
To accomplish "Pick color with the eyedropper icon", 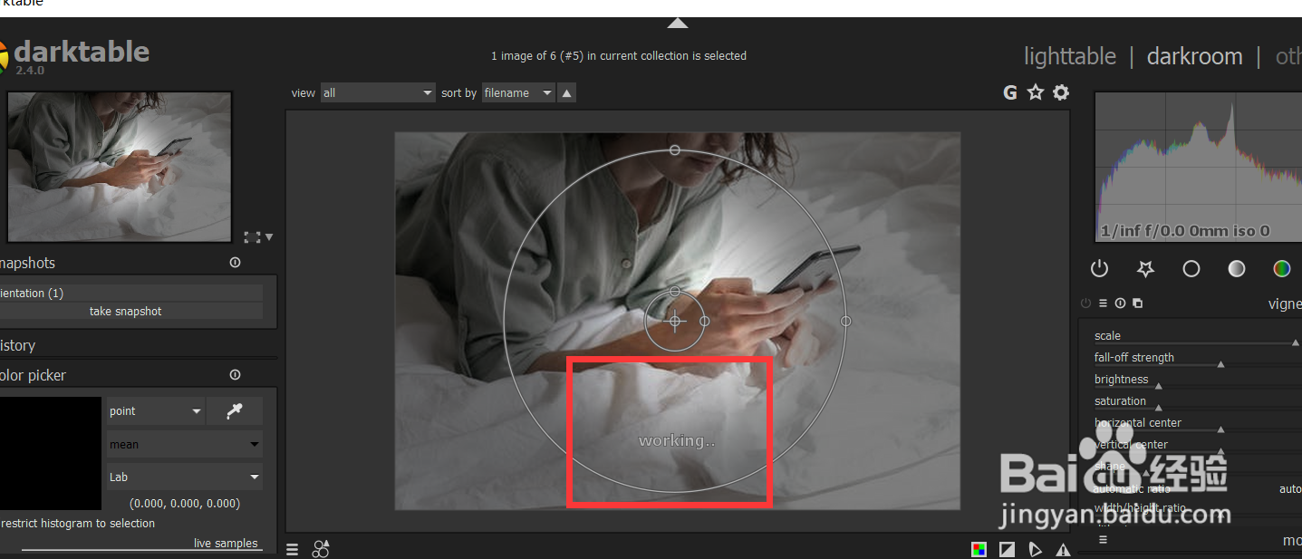I will [x=235, y=411].
